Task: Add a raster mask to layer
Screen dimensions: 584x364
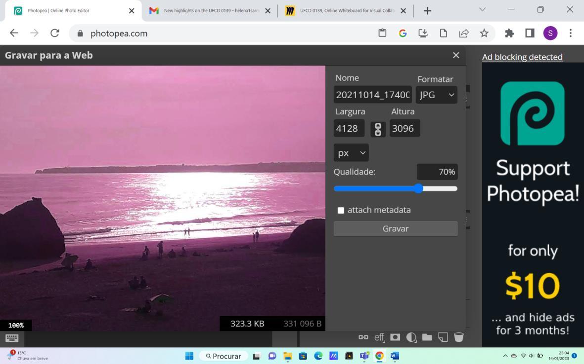Action: point(395,337)
